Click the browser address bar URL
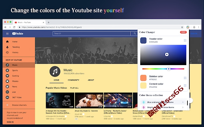 click(52, 27)
